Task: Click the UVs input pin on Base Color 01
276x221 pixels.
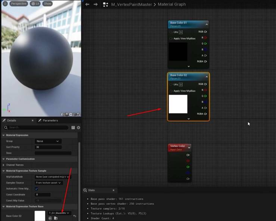Action: tap(171, 32)
